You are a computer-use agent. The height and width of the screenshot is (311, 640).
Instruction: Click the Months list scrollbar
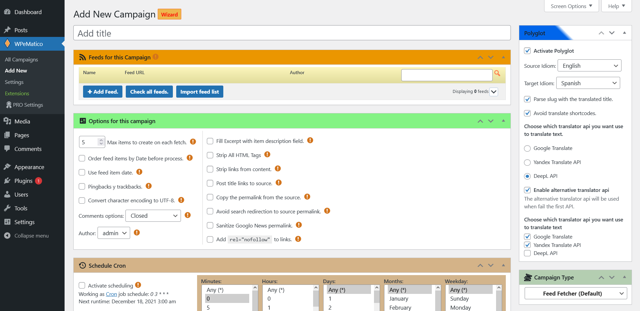pos(438,298)
